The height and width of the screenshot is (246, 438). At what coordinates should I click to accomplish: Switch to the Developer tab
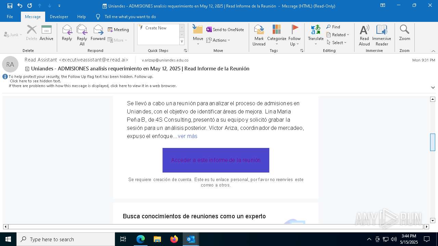(x=59, y=17)
